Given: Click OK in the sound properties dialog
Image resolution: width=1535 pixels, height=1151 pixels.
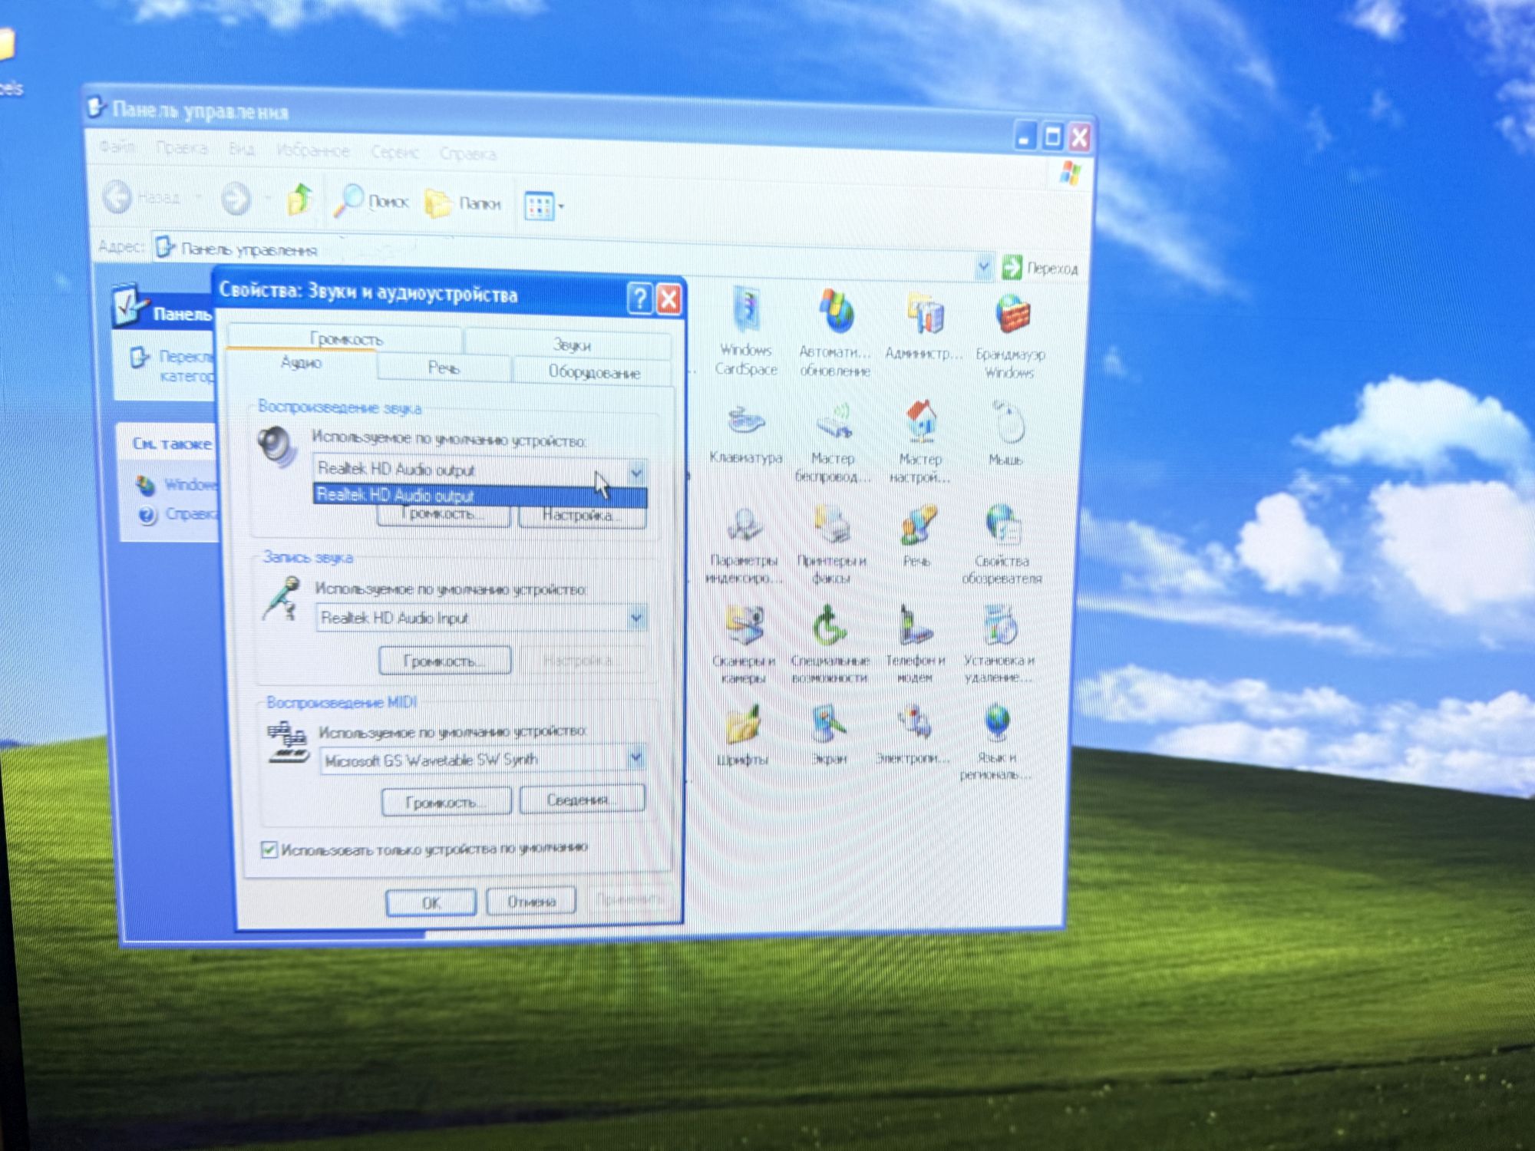Looking at the screenshot, I should 431,902.
